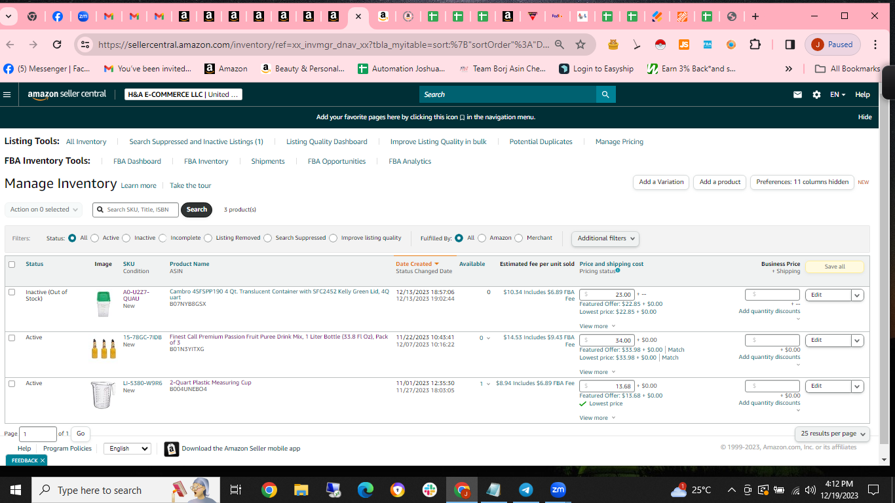This screenshot has width=895, height=503.
Task: Tick the select-all checkbox in the table header
Action: click(x=12, y=265)
